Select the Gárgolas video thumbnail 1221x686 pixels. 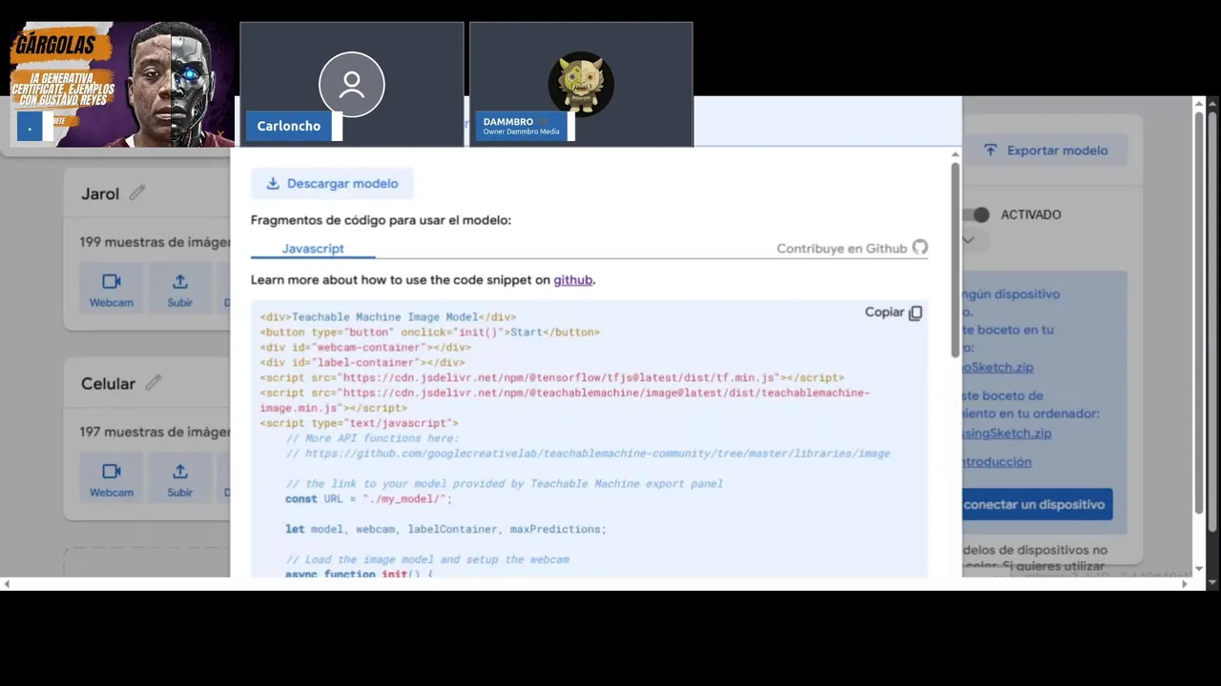pos(122,84)
